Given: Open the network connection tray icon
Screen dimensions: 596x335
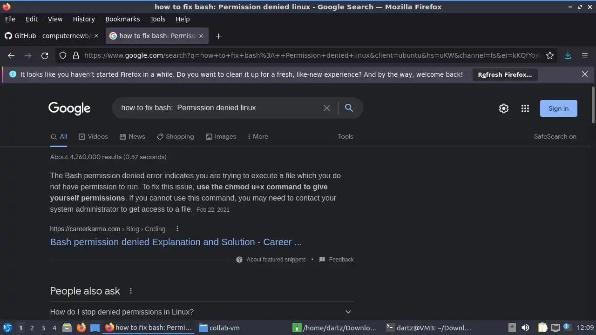Looking at the screenshot, I should (555, 328).
